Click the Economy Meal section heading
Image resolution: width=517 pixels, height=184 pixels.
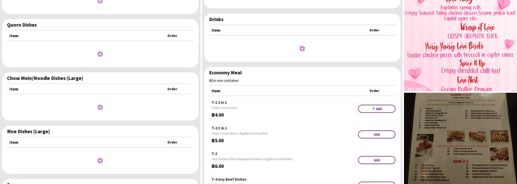pos(225,73)
